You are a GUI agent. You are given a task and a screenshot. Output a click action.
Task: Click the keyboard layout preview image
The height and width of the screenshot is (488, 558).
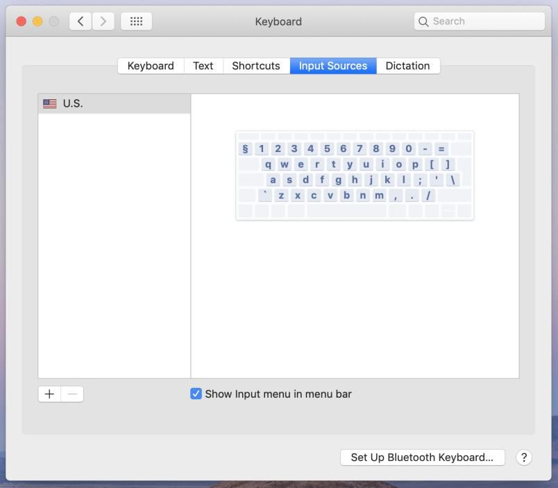point(355,176)
